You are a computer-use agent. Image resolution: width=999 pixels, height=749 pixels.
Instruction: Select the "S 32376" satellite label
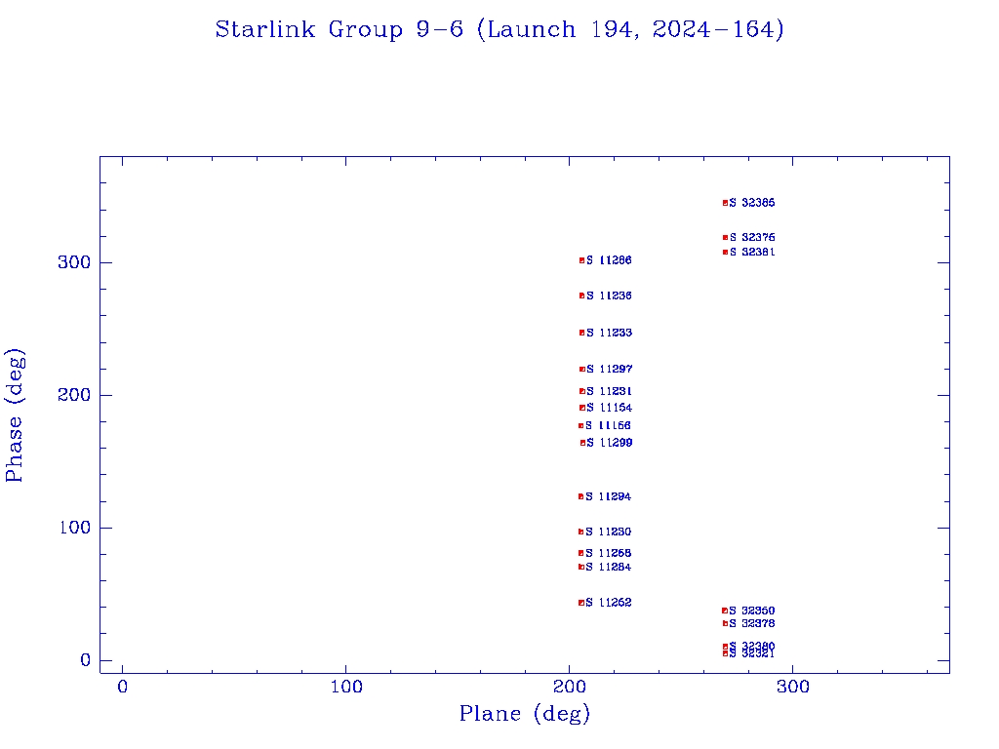click(x=752, y=238)
